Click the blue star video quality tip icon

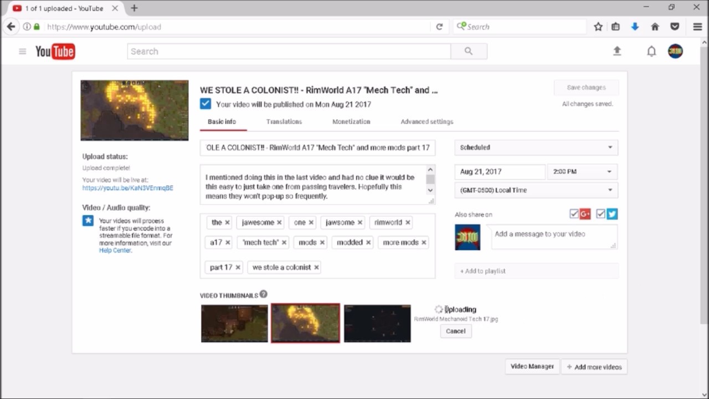coord(88,221)
